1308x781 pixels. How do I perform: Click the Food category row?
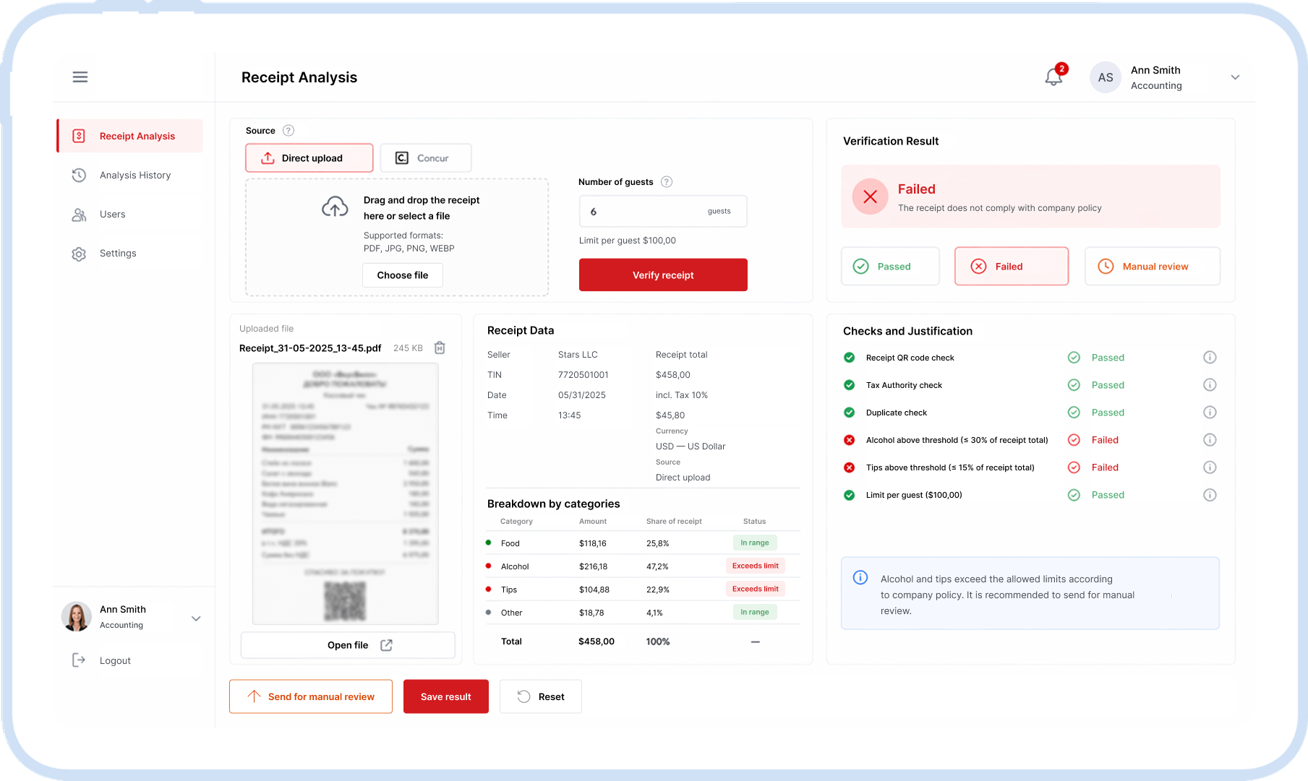644,543
